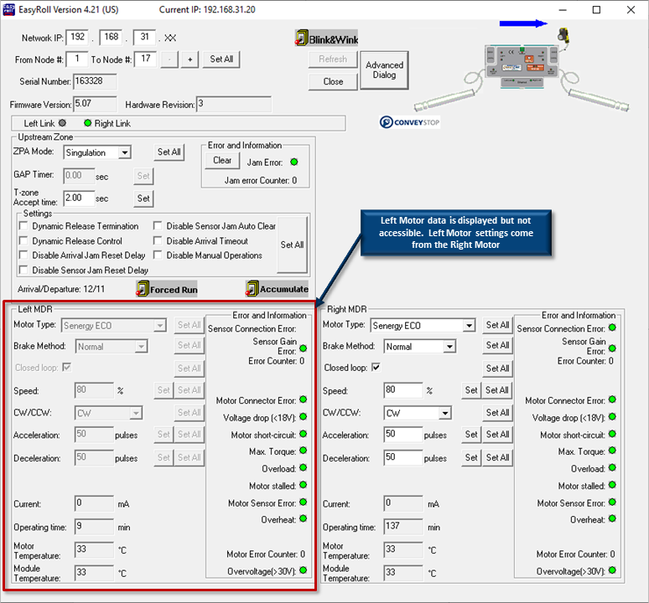
Task: Click the Jam Error green indicator
Action: coord(294,162)
